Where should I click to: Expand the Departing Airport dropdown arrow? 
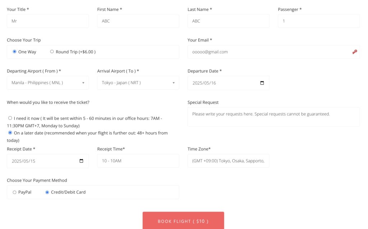point(83,83)
